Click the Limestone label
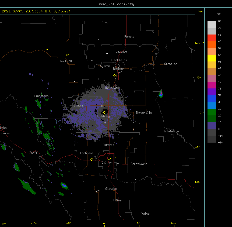The width and height of the screenshot is (232, 227). click(41, 96)
